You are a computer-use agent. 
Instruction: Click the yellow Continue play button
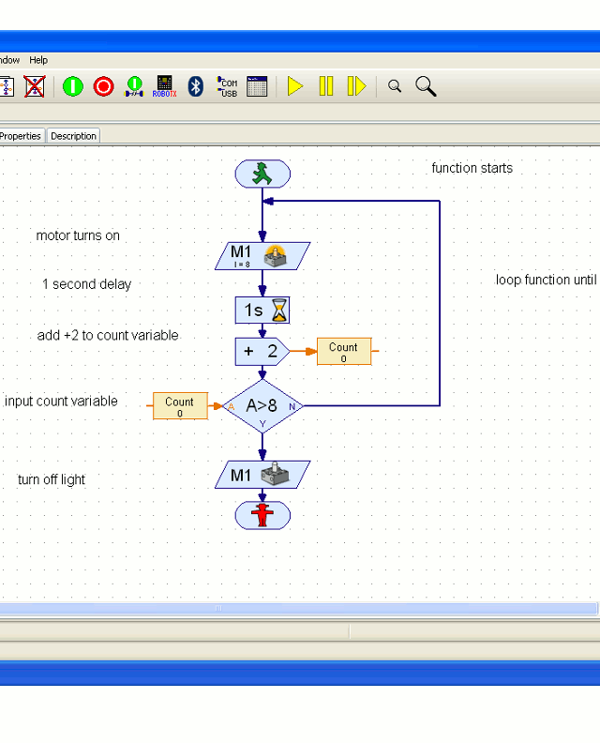(x=295, y=86)
